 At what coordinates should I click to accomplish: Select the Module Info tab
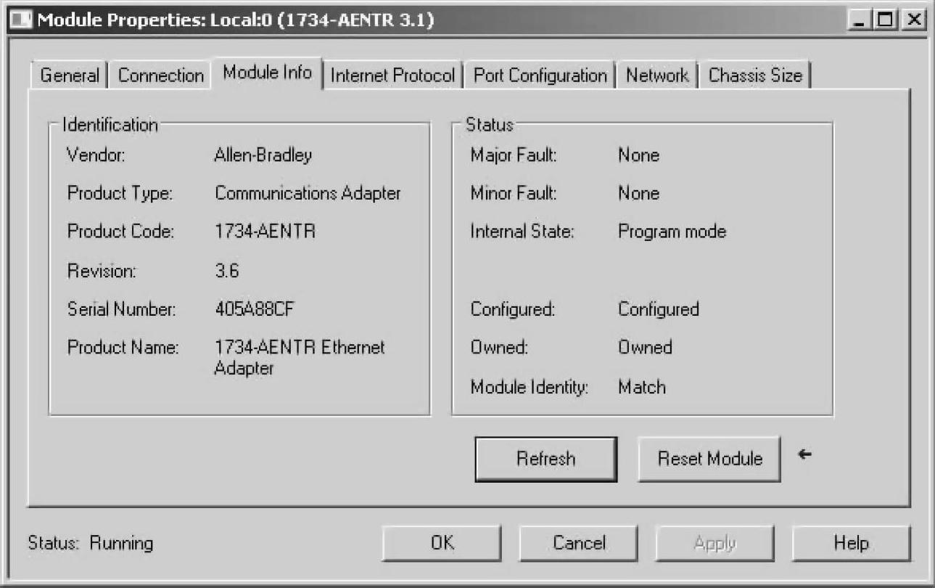(268, 73)
